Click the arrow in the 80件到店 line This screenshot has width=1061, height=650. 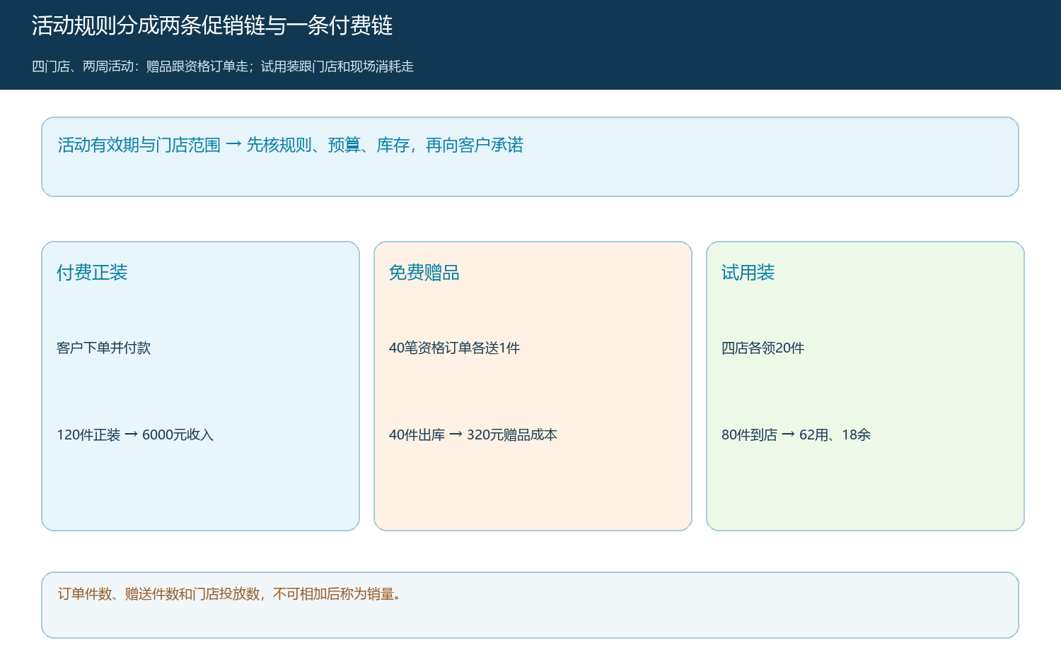coord(789,435)
